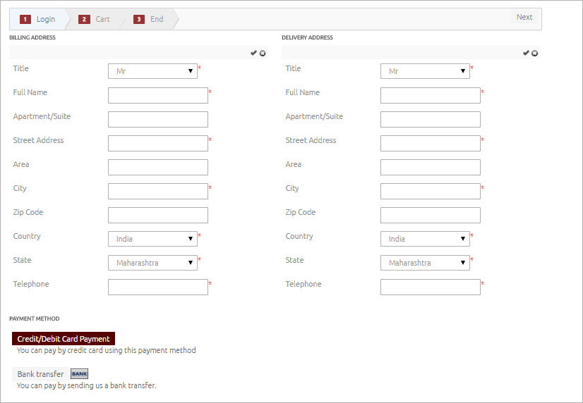Click the delivery address cancel icon
Screen dimensions: 583x403
click(535, 53)
